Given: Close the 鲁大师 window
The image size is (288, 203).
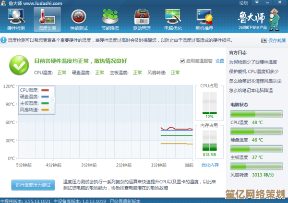Looking at the screenshot, I should tap(279, 2).
